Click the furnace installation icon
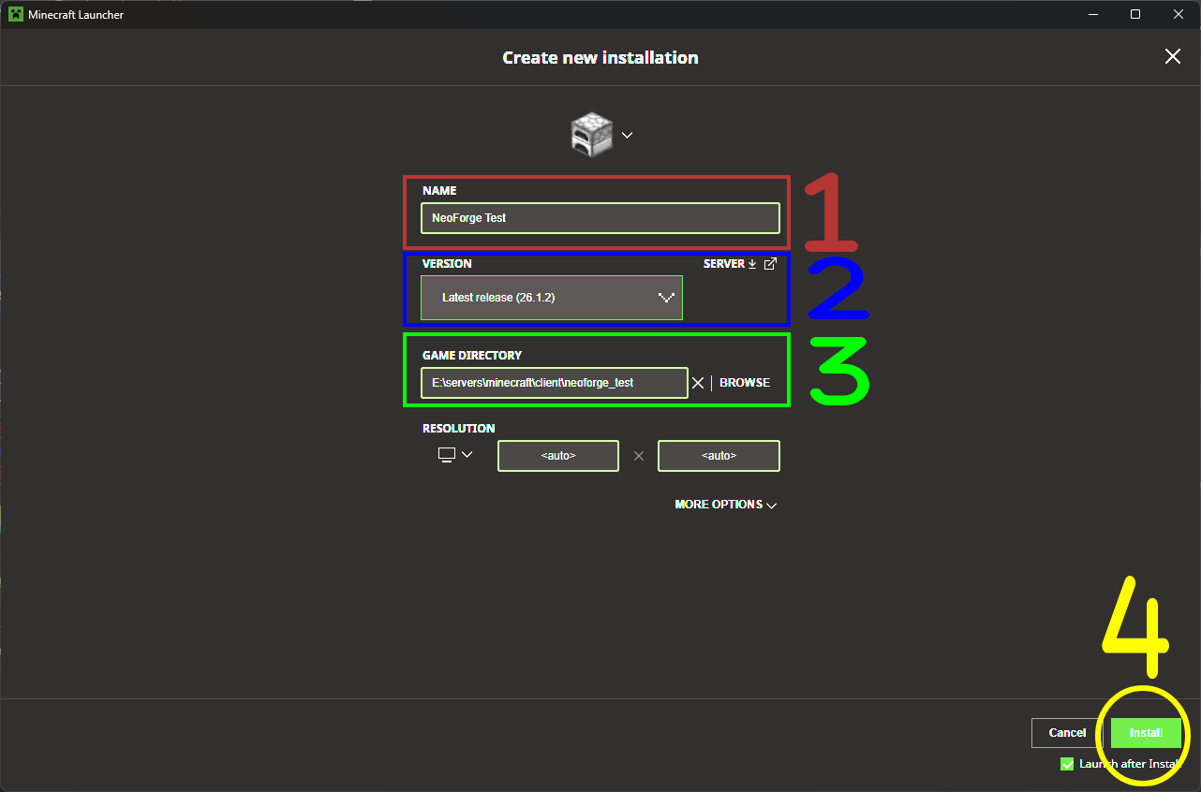The height and width of the screenshot is (792, 1201). pyautogui.click(x=592, y=135)
